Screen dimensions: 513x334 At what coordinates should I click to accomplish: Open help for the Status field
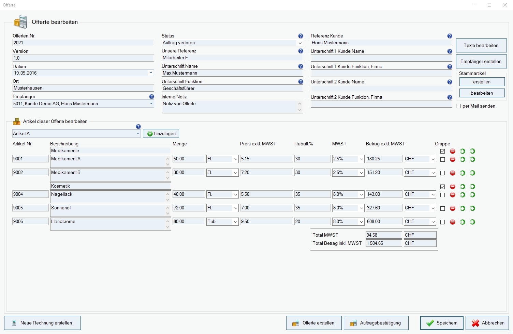click(x=301, y=36)
